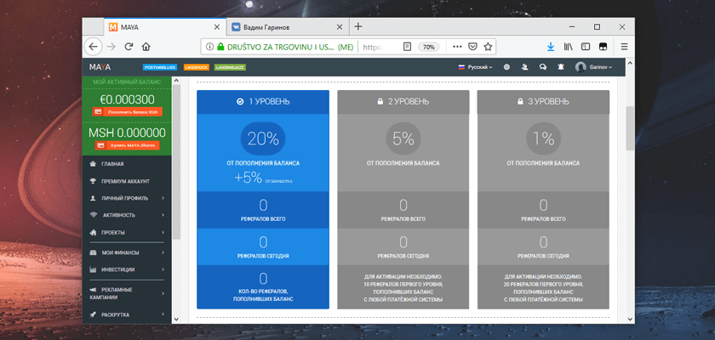This screenshot has height=340, width=715.
Task: Open a new browser tab
Action: point(358,26)
